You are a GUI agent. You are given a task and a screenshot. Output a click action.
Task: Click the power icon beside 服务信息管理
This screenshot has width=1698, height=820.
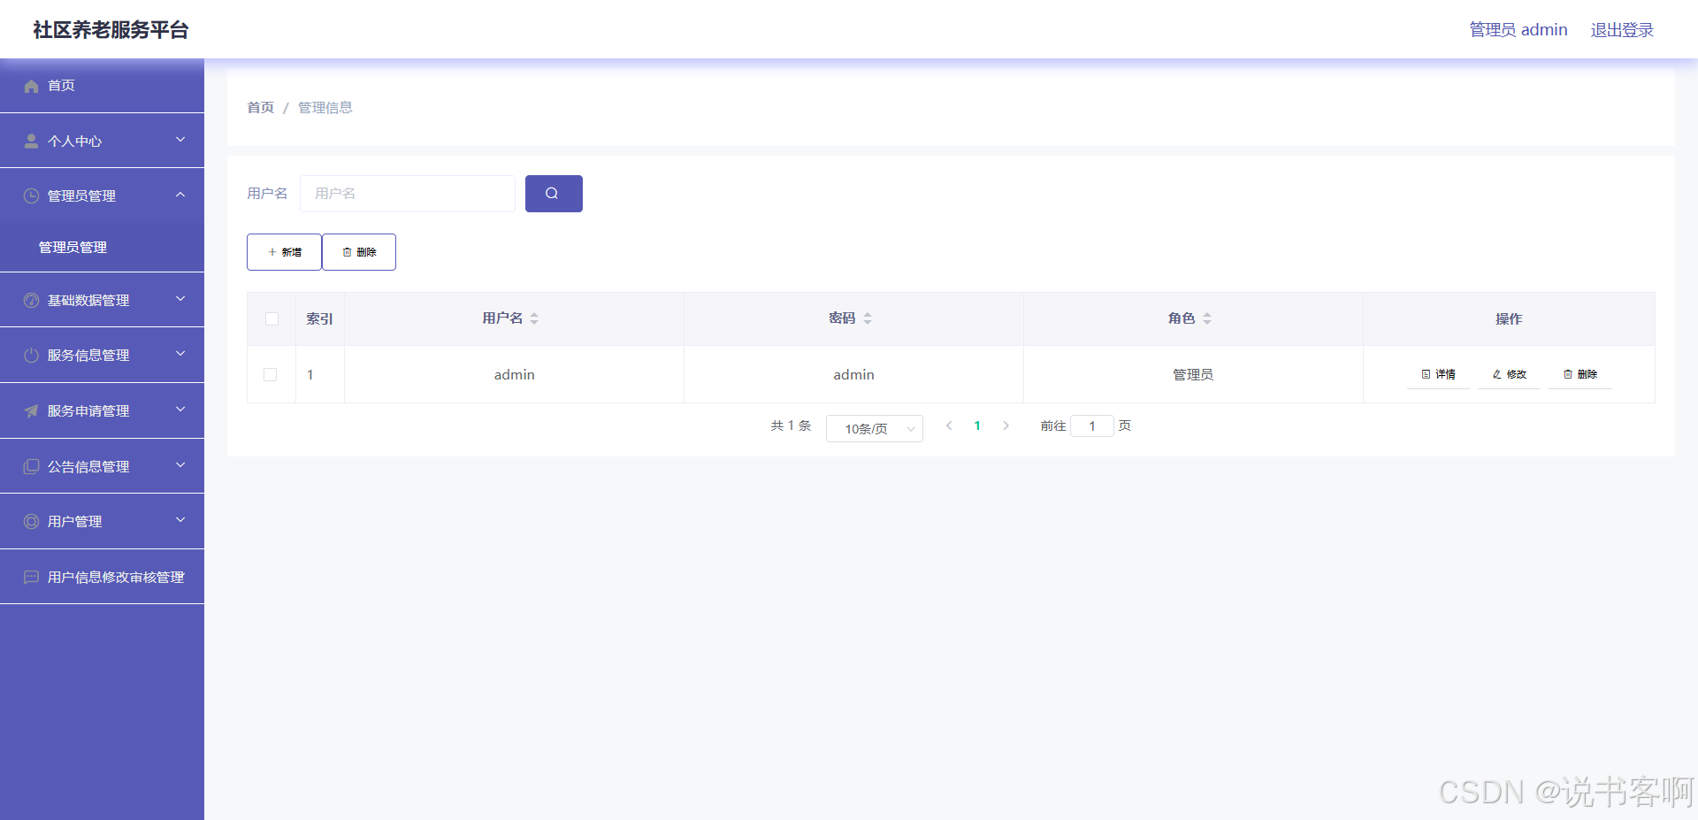pyautogui.click(x=31, y=355)
